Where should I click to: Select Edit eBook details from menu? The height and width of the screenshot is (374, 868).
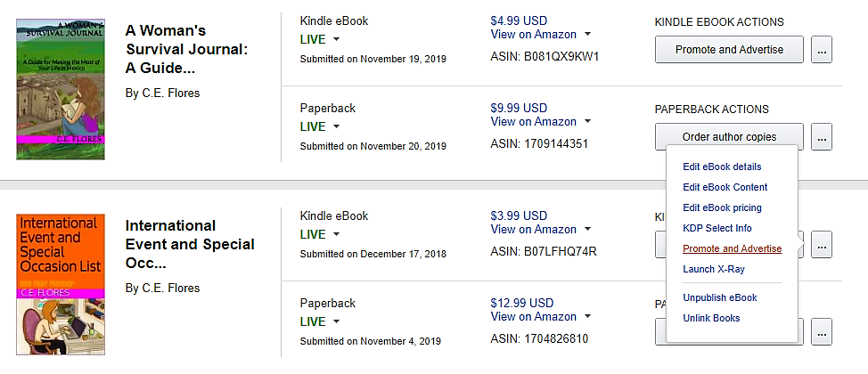[x=722, y=167]
